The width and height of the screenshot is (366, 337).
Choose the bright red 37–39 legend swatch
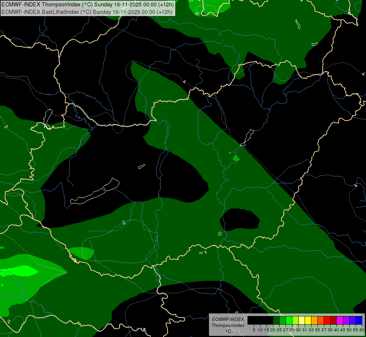click(327, 321)
